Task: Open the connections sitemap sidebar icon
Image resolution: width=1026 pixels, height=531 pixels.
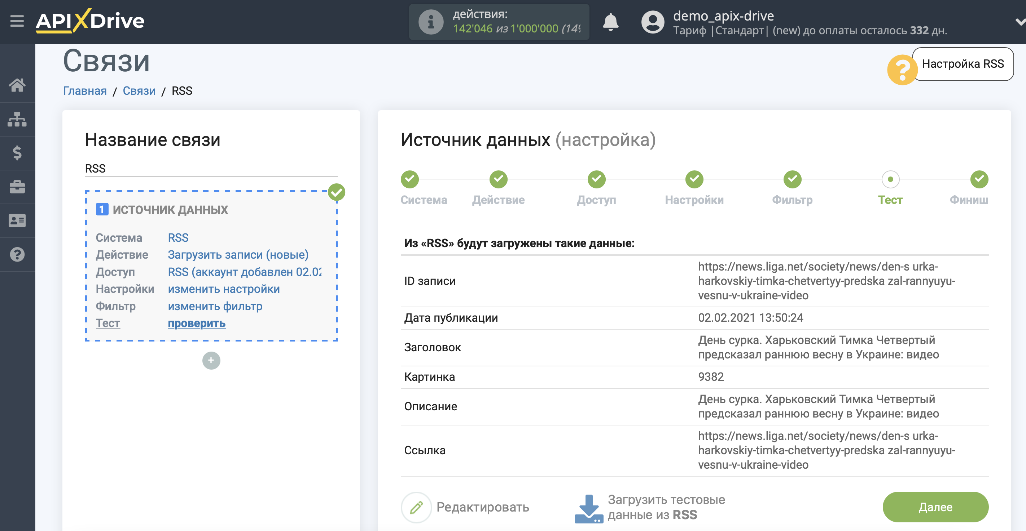Action: tap(17, 119)
